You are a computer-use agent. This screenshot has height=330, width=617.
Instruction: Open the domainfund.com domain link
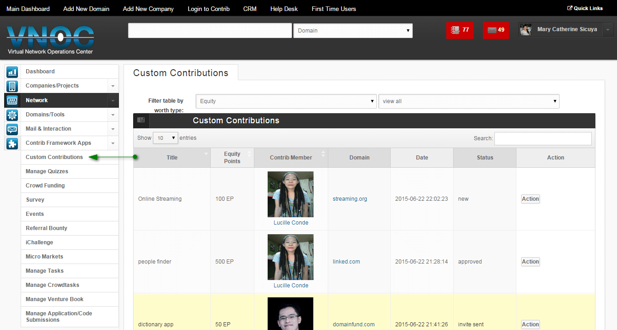click(353, 324)
